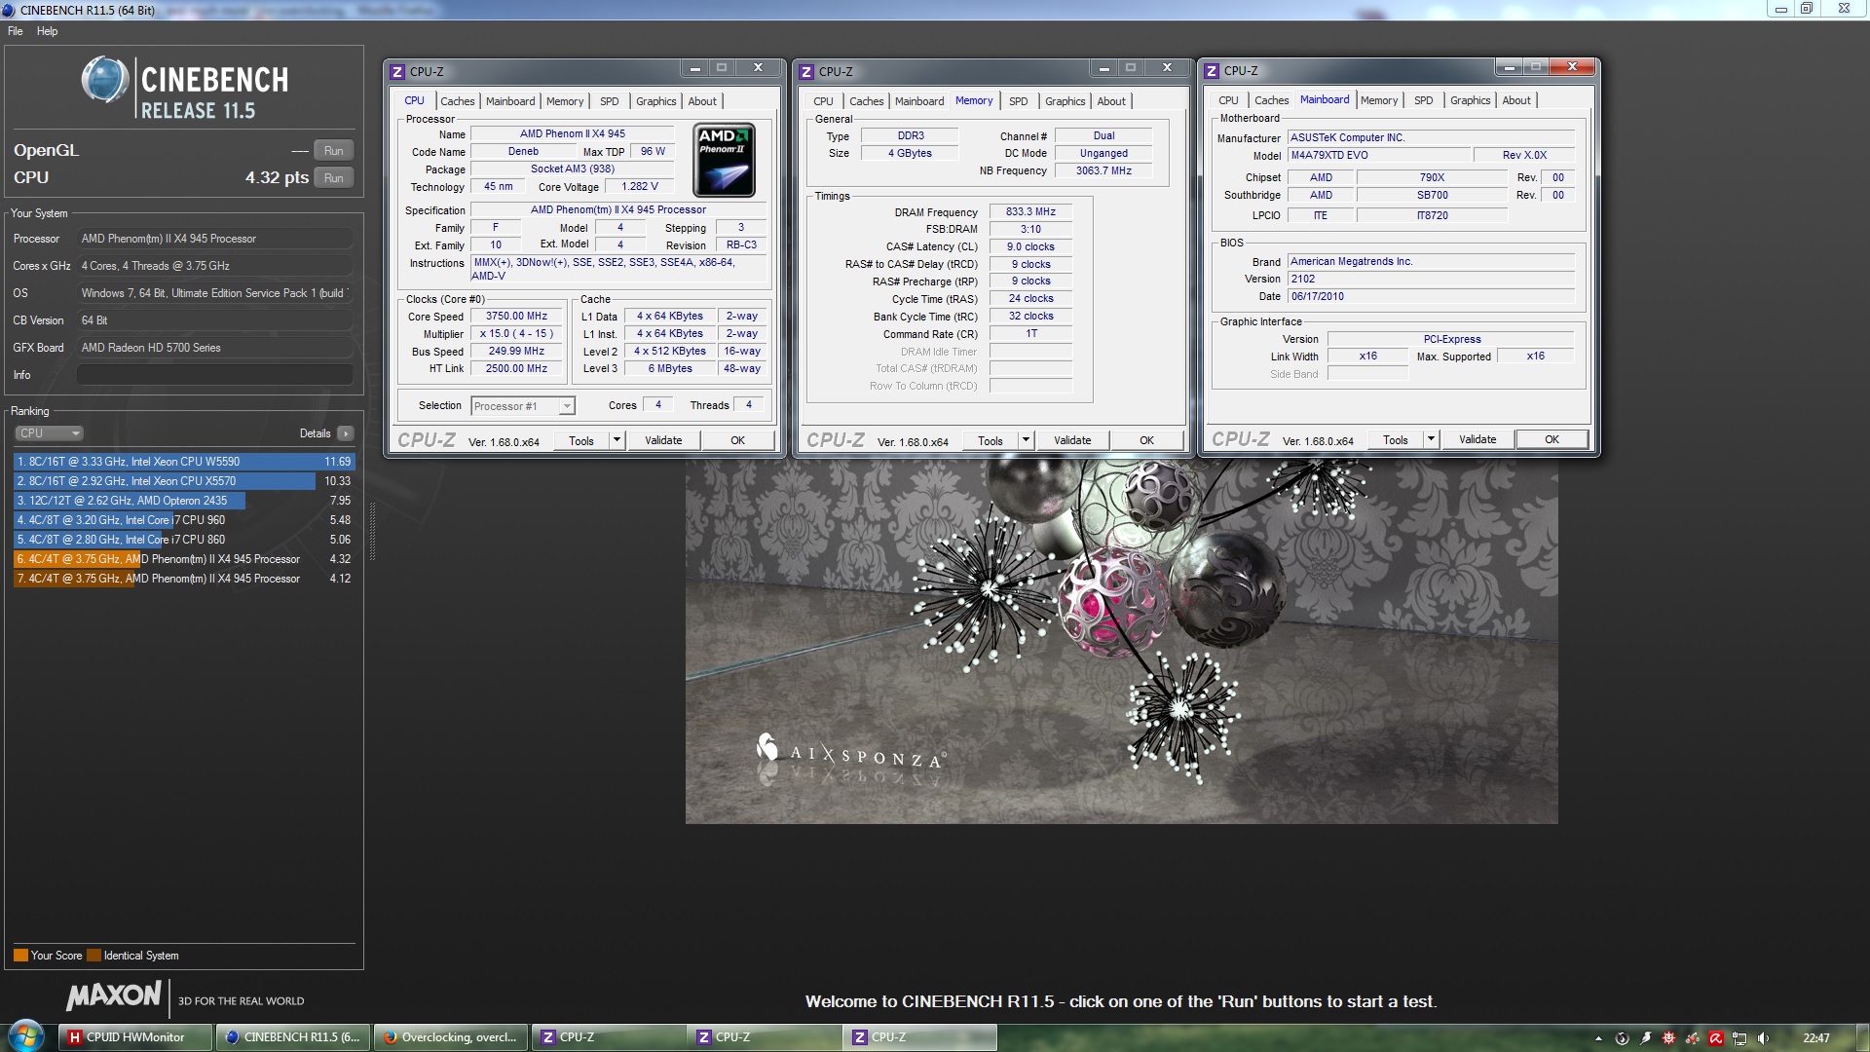Select CPU tab in Memory CPU-Z window
This screenshot has height=1052, width=1870.
coord(823,101)
